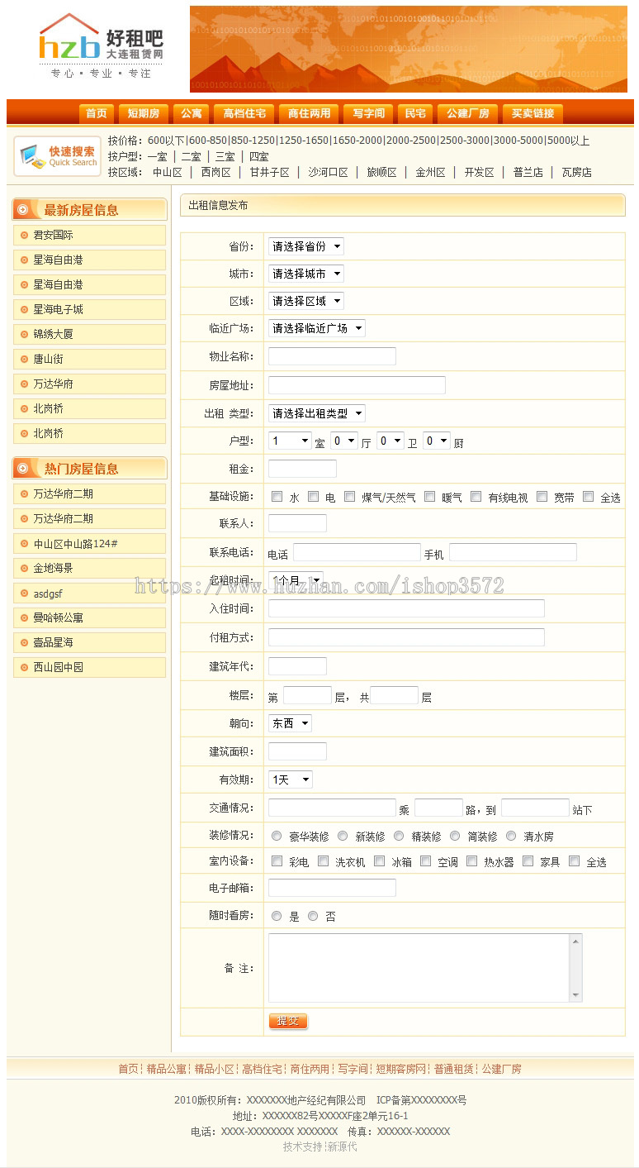Image resolution: width=639 pixels, height=1168 pixels.
Task: Click the 物业名称 input field
Action: point(332,356)
